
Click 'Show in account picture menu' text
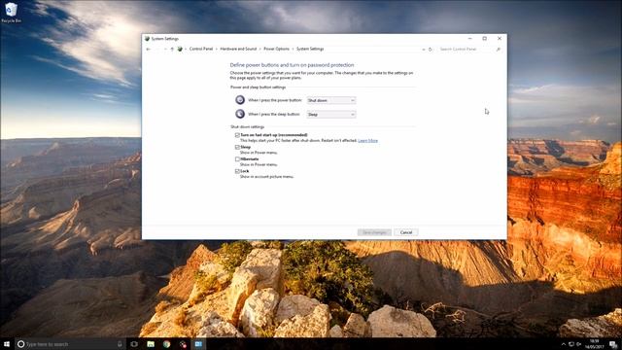click(x=266, y=177)
